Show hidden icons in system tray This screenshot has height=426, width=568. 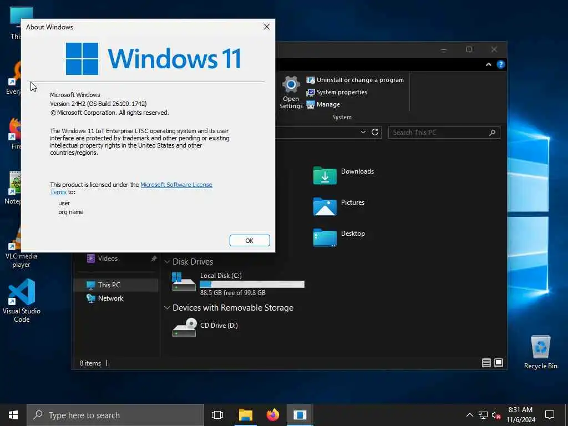[469, 415]
